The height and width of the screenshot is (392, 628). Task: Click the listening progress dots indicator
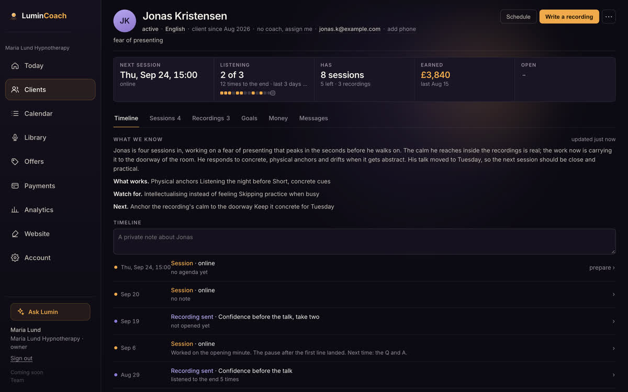pos(248,93)
